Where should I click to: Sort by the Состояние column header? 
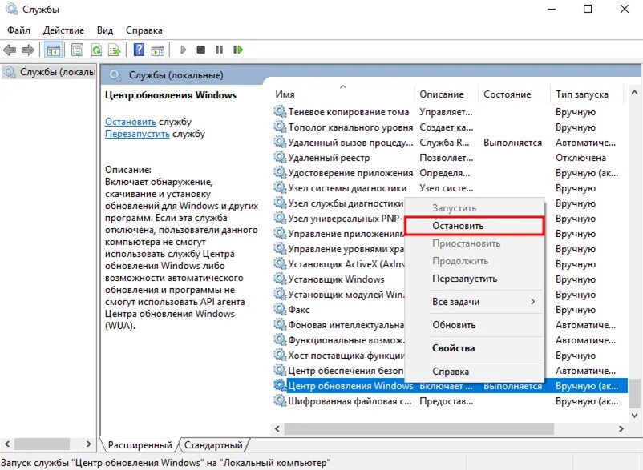514,94
